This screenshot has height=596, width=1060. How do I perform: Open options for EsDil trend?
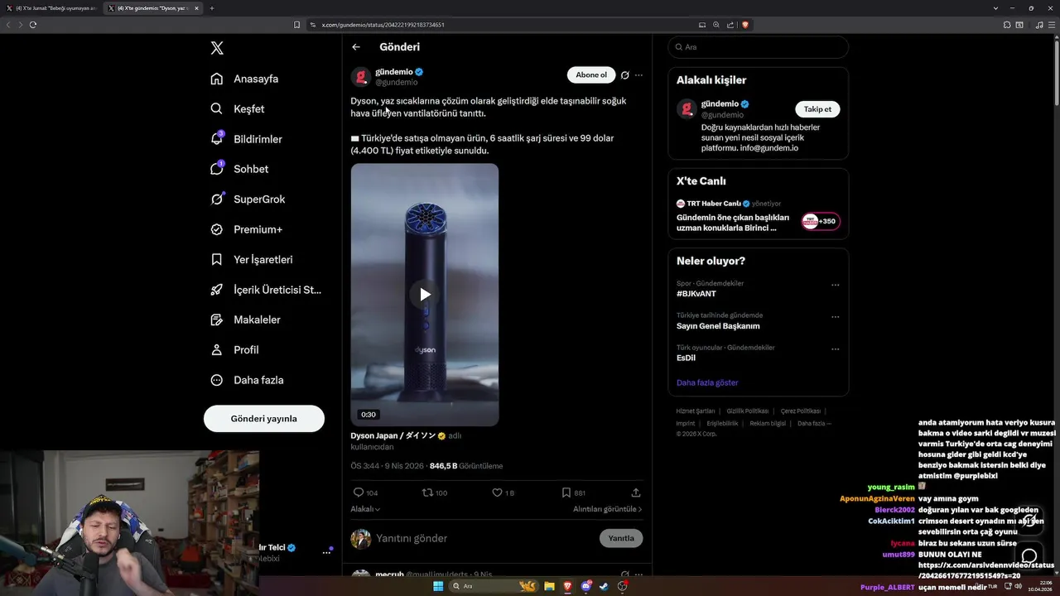[x=835, y=349]
